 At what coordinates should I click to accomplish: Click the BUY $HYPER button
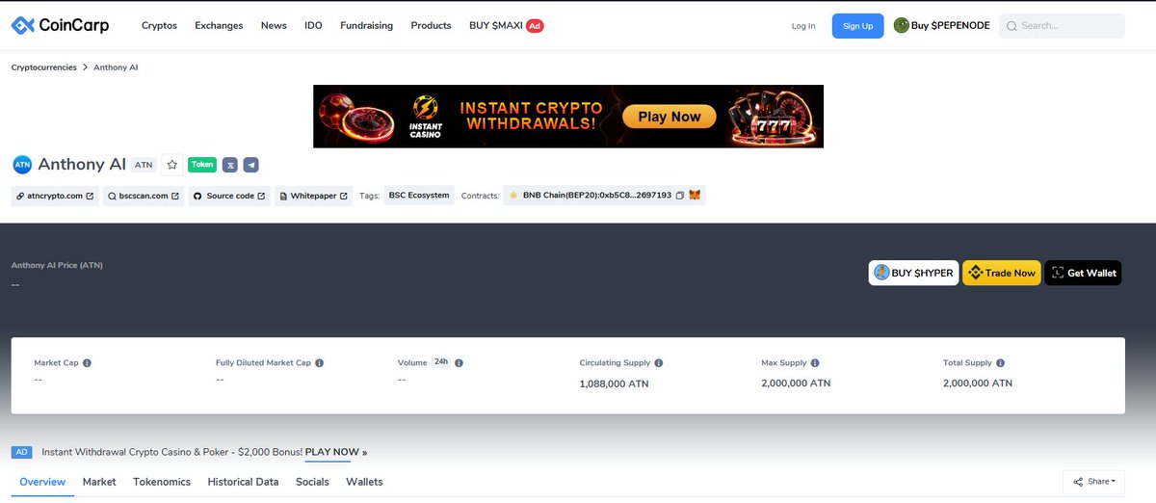point(913,273)
